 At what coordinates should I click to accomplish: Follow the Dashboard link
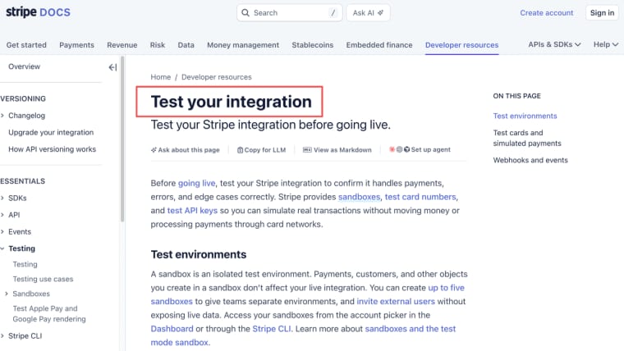click(x=172, y=329)
